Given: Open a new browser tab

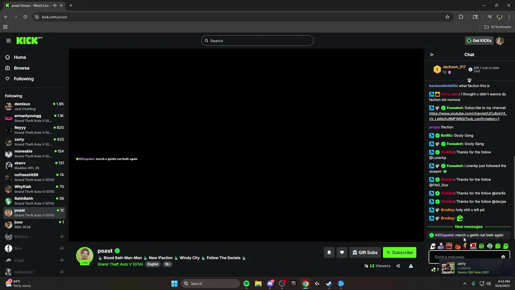Looking at the screenshot, I should click(71, 6).
